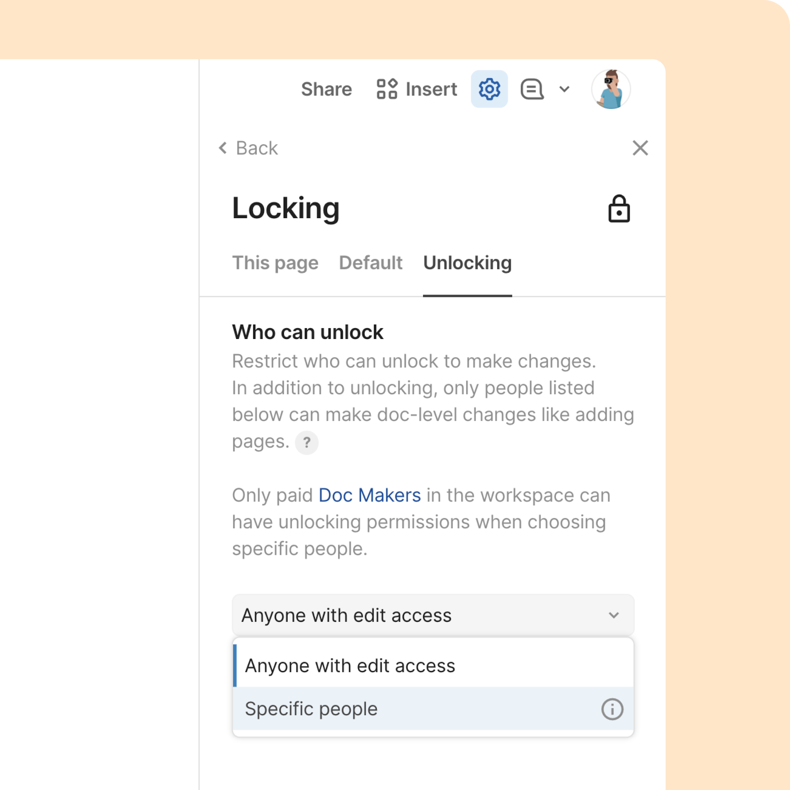Click the Share button
790x790 pixels.
326,89
